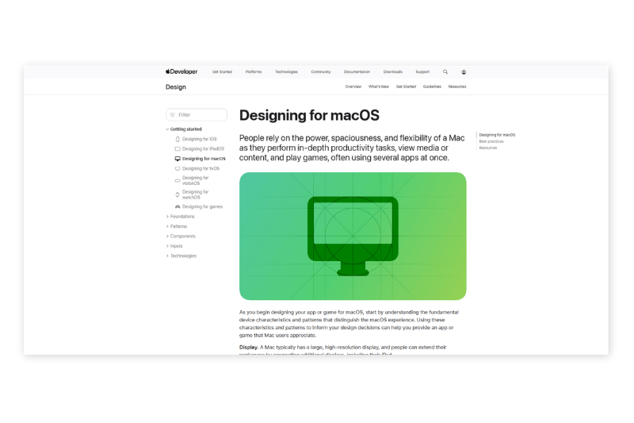Select Designing for tvOS in sidebar
The width and height of the screenshot is (634, 423).
click(x=201, y=168)
